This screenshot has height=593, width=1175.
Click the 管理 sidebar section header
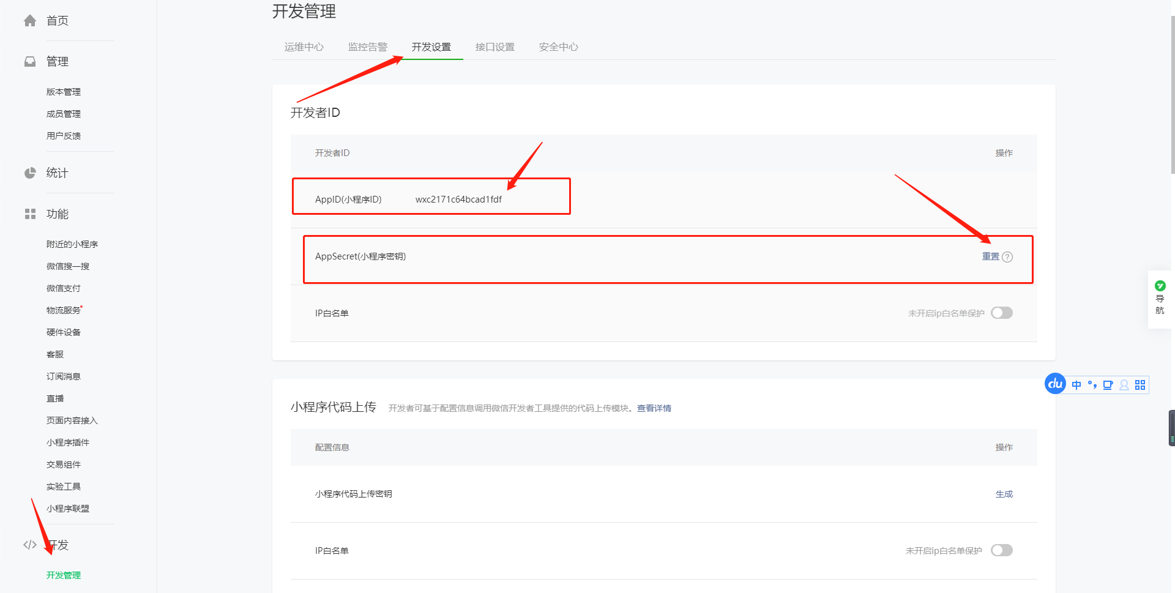[58, 62]
